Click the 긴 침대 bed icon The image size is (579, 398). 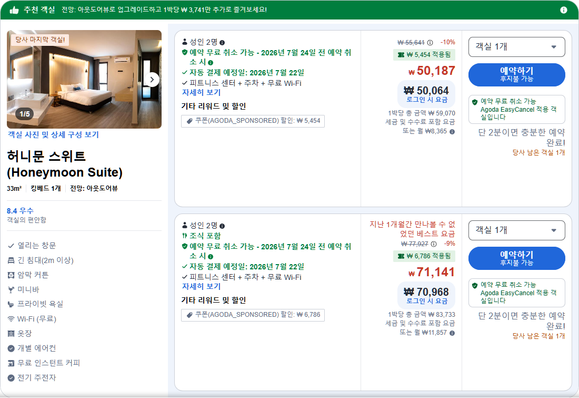[x=11, y=260]
